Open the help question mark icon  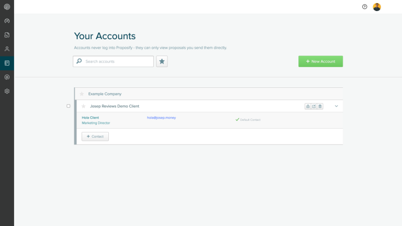click(x=364, y=7)
